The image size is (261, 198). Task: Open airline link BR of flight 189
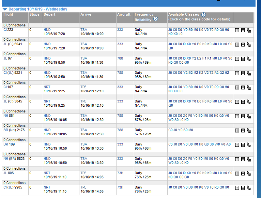tap(6, 144)
